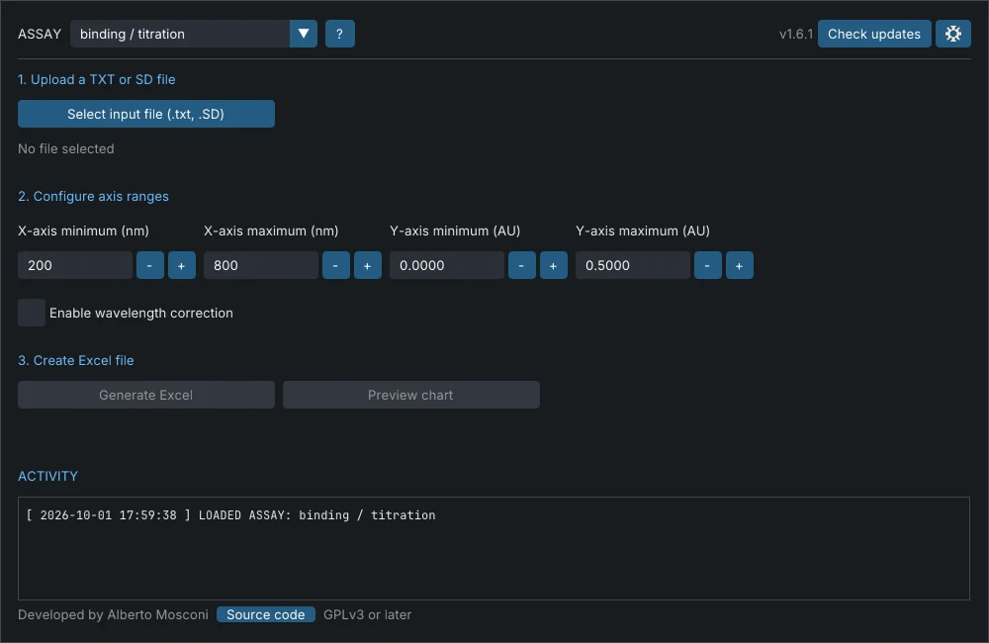Enable wavelength correction checkbox

click(32, 313)
